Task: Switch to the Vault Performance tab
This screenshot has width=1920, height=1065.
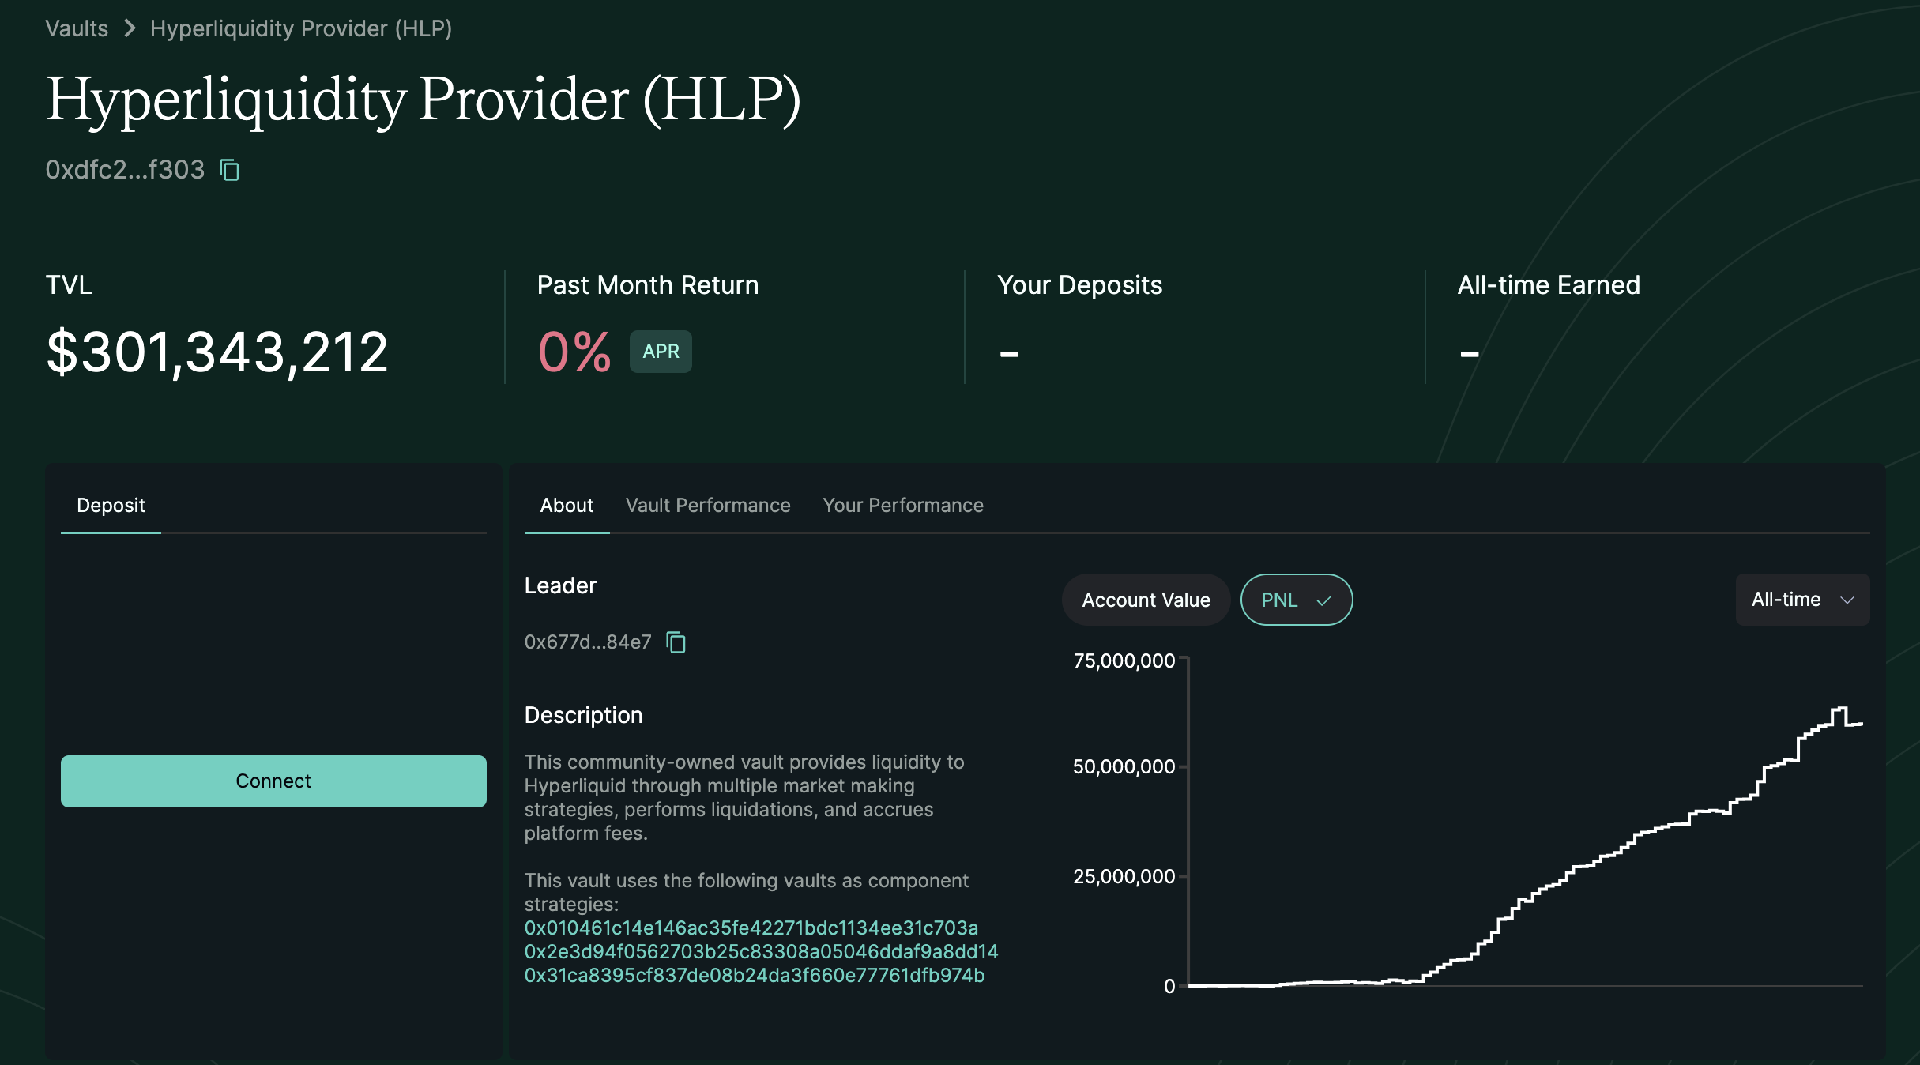Action: pyautogui.click(x=708, y=506)
